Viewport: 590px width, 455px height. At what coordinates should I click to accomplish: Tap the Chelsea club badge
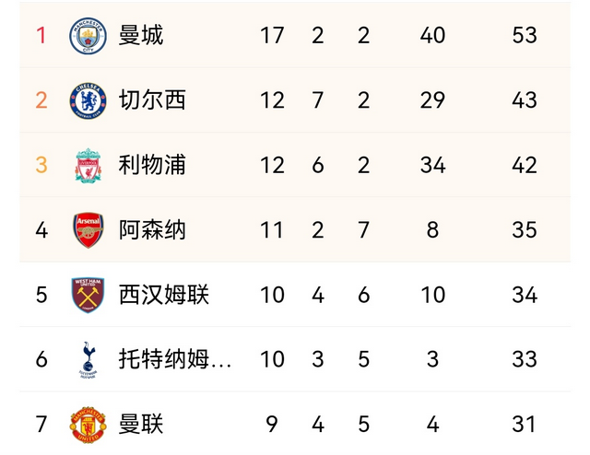88,100
